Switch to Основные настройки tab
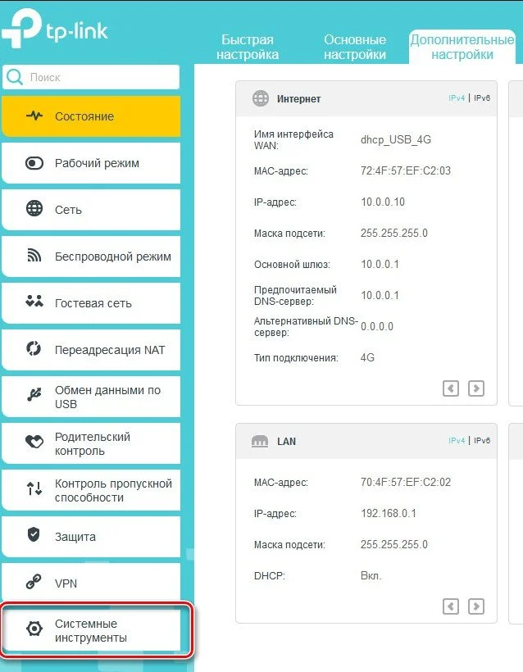This screenshot has width=523, height=672. [x=355, y=48]
